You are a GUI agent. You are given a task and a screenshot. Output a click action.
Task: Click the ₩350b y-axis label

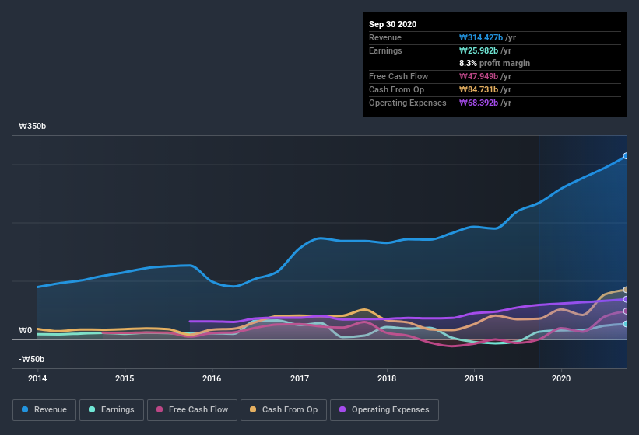click(x=32, y=126)
